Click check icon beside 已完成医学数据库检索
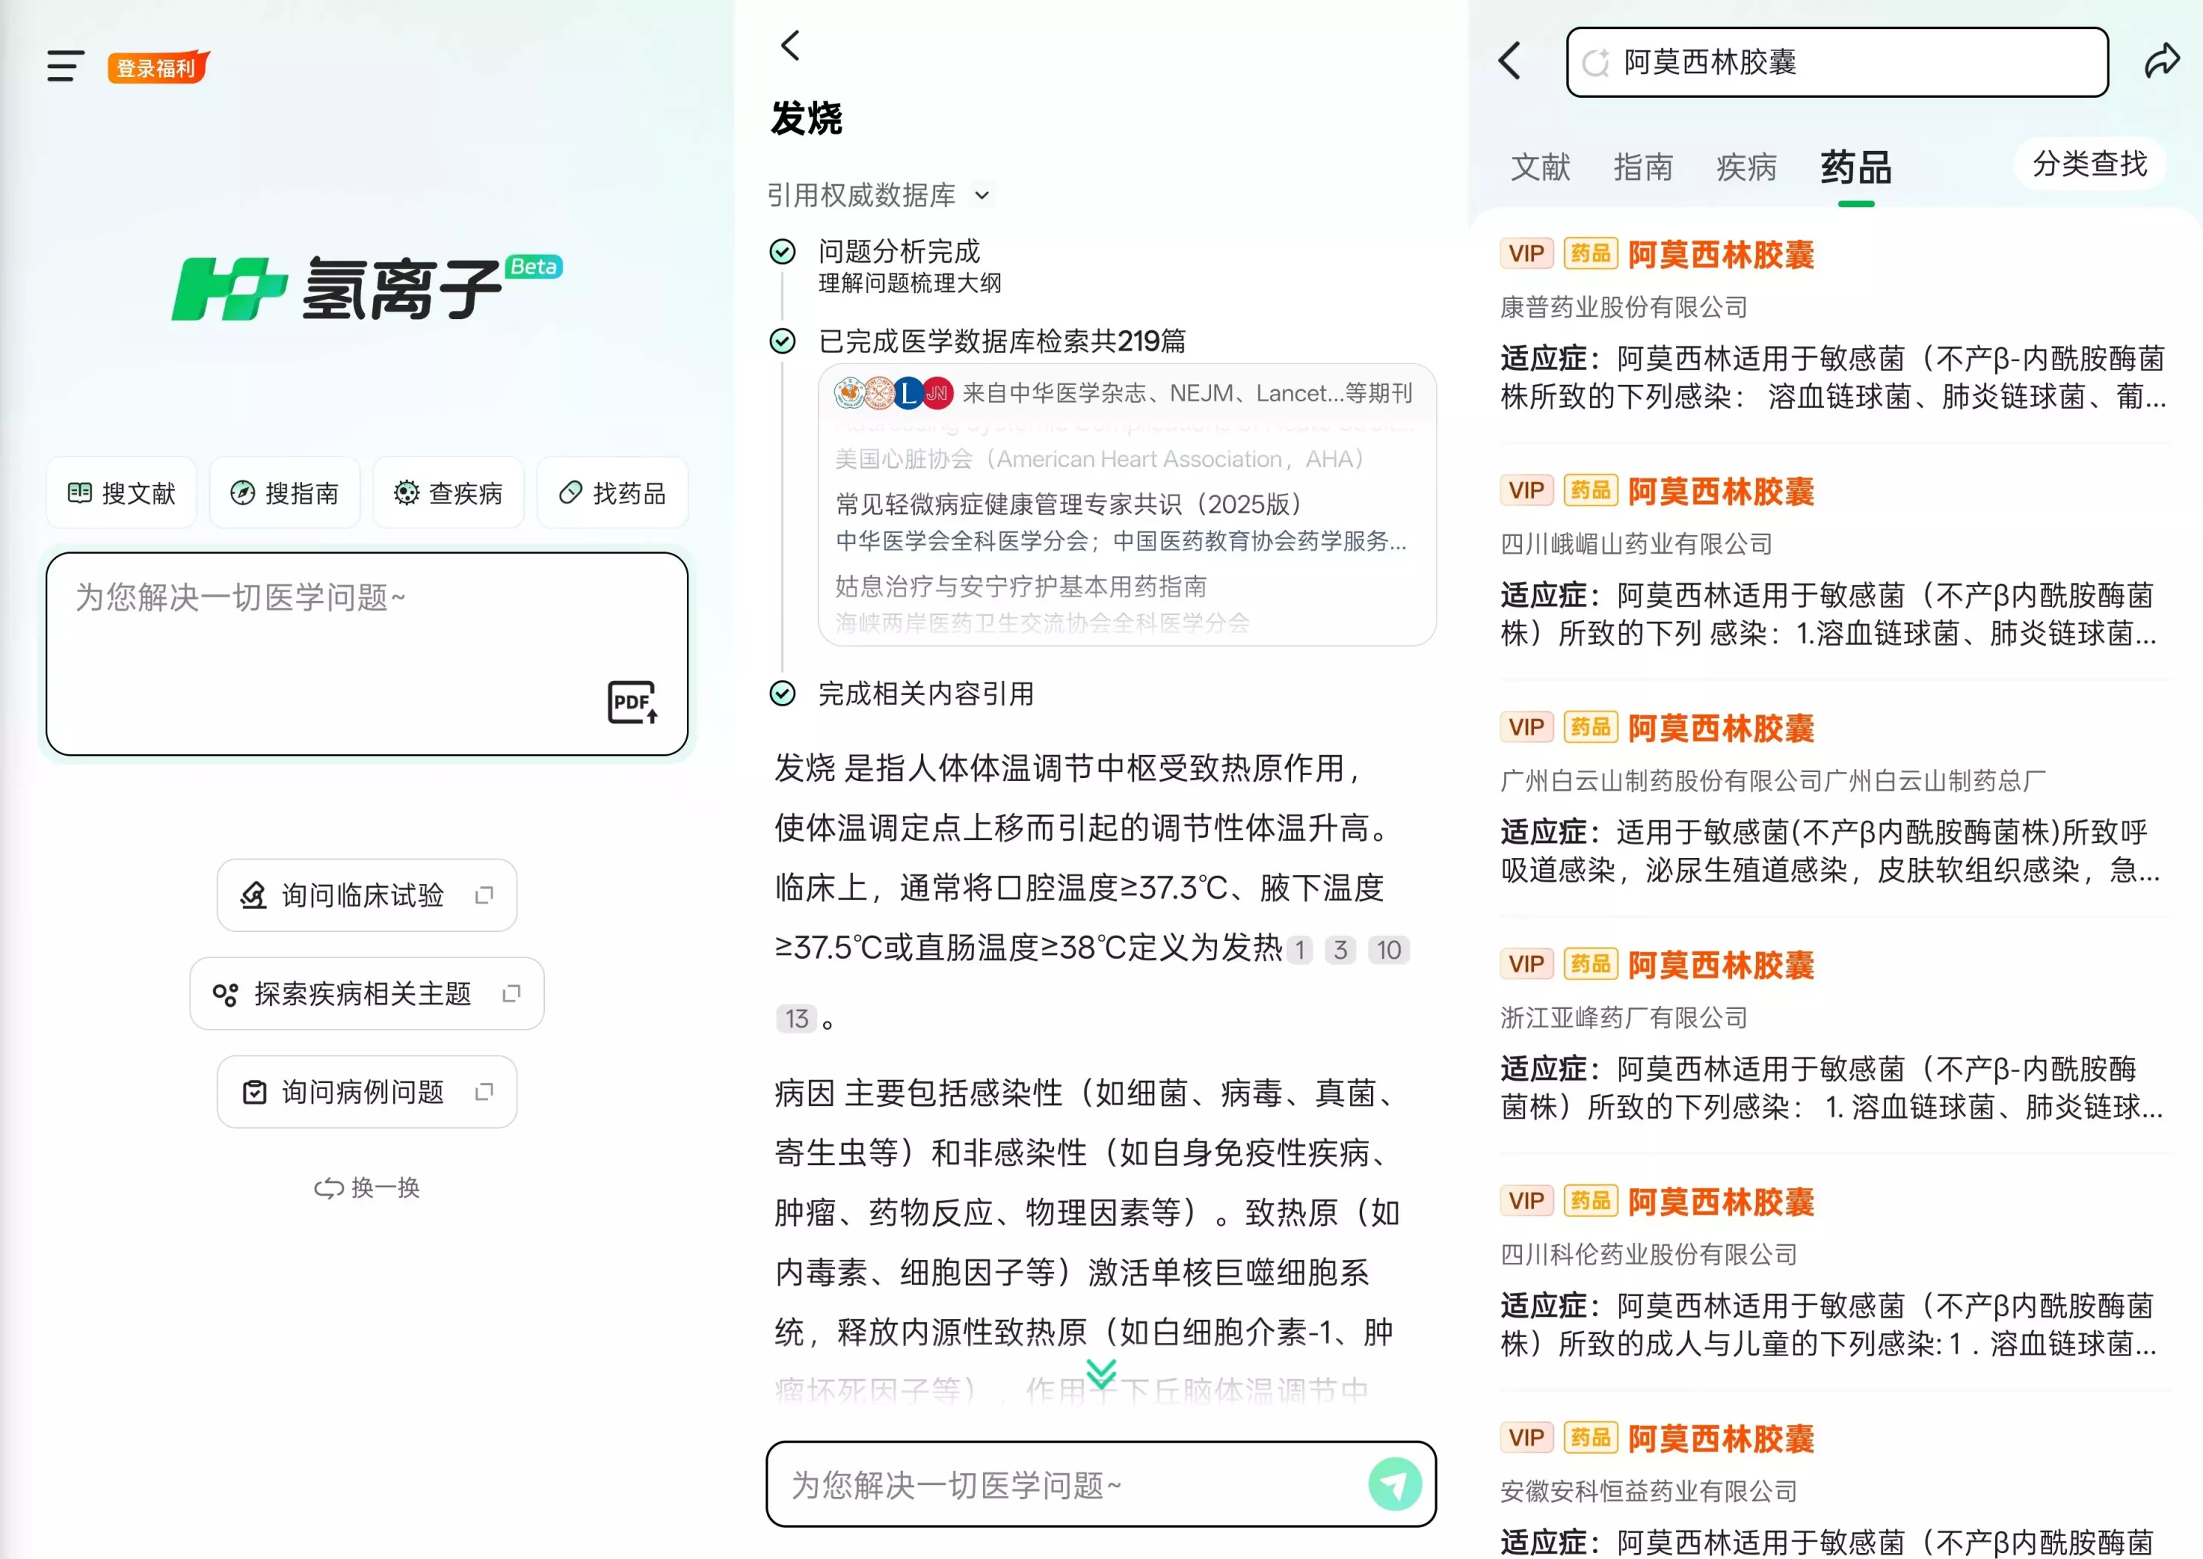This screenshot has height=1559, width=2203. (782, 341)
